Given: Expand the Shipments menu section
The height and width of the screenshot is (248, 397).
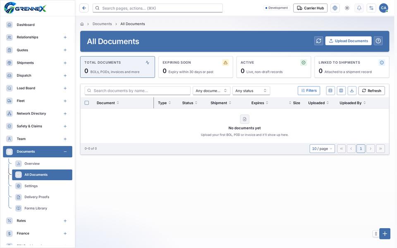Looking at the screenshot, I should coord(65,63).
